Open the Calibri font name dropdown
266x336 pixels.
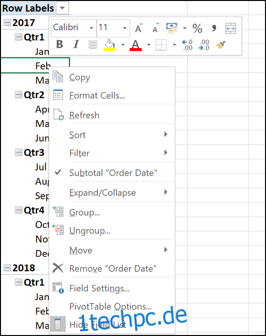(92, 28)
